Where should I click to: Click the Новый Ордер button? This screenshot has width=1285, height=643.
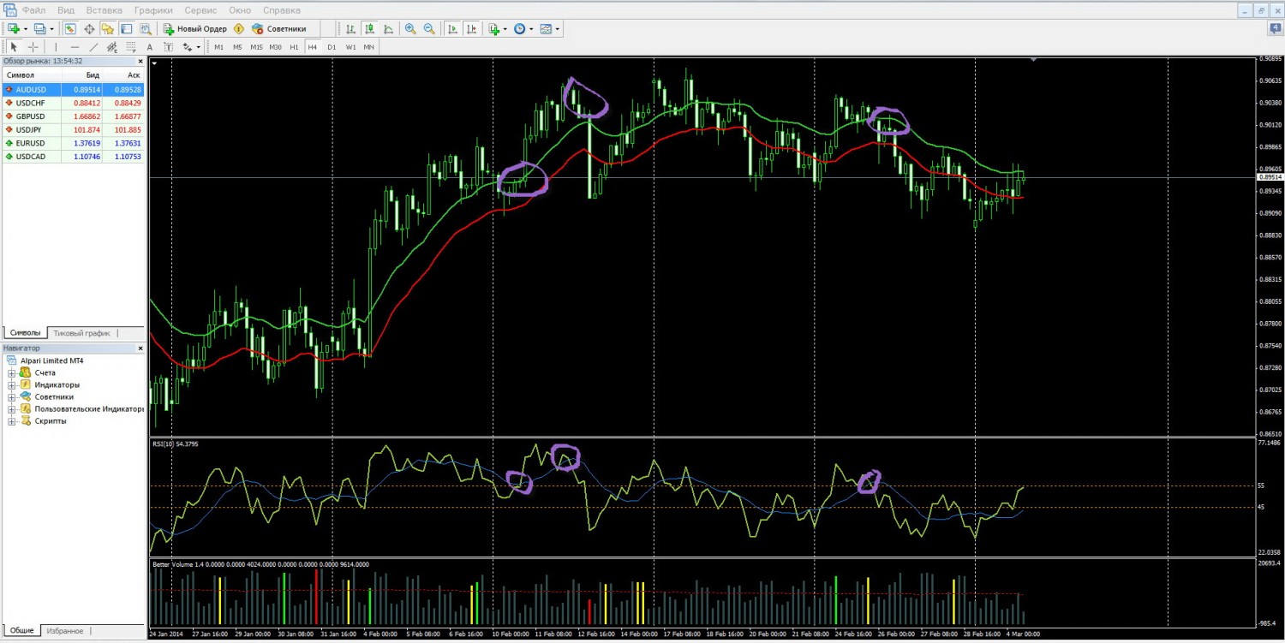[x=195, y=28]
